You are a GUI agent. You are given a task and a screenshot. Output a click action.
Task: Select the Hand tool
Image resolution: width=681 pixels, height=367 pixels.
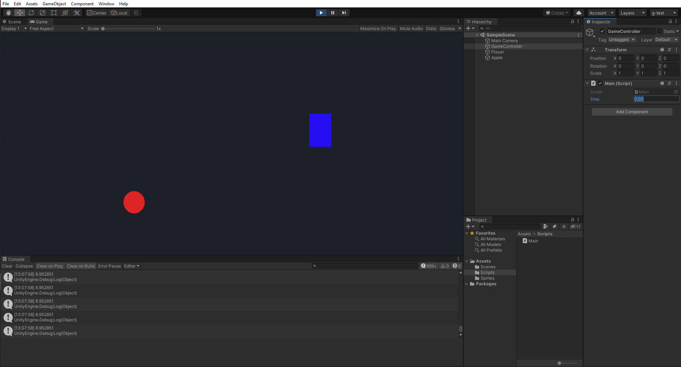[9, 13]
